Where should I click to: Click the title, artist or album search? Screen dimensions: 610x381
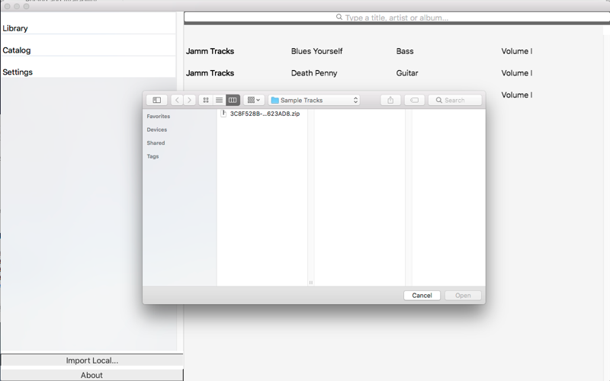coord(396,17)
